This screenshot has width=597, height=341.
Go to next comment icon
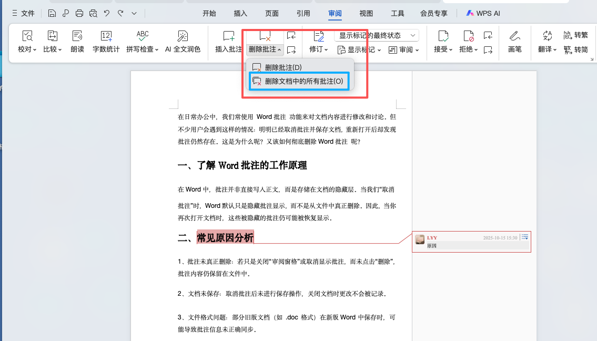[x=291, y=49]
